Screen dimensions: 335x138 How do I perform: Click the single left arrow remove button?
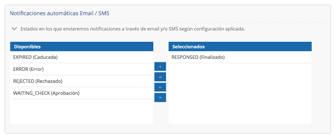160,87
